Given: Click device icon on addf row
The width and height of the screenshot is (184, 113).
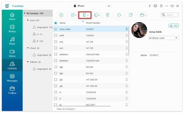Looking at the screenshot, I should 126,35.
